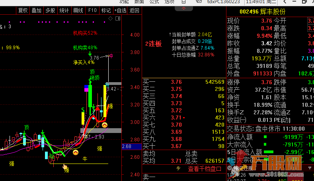314x181 pixels.
Task: Click the 统计 statistics button
Action: pos(64,10)
